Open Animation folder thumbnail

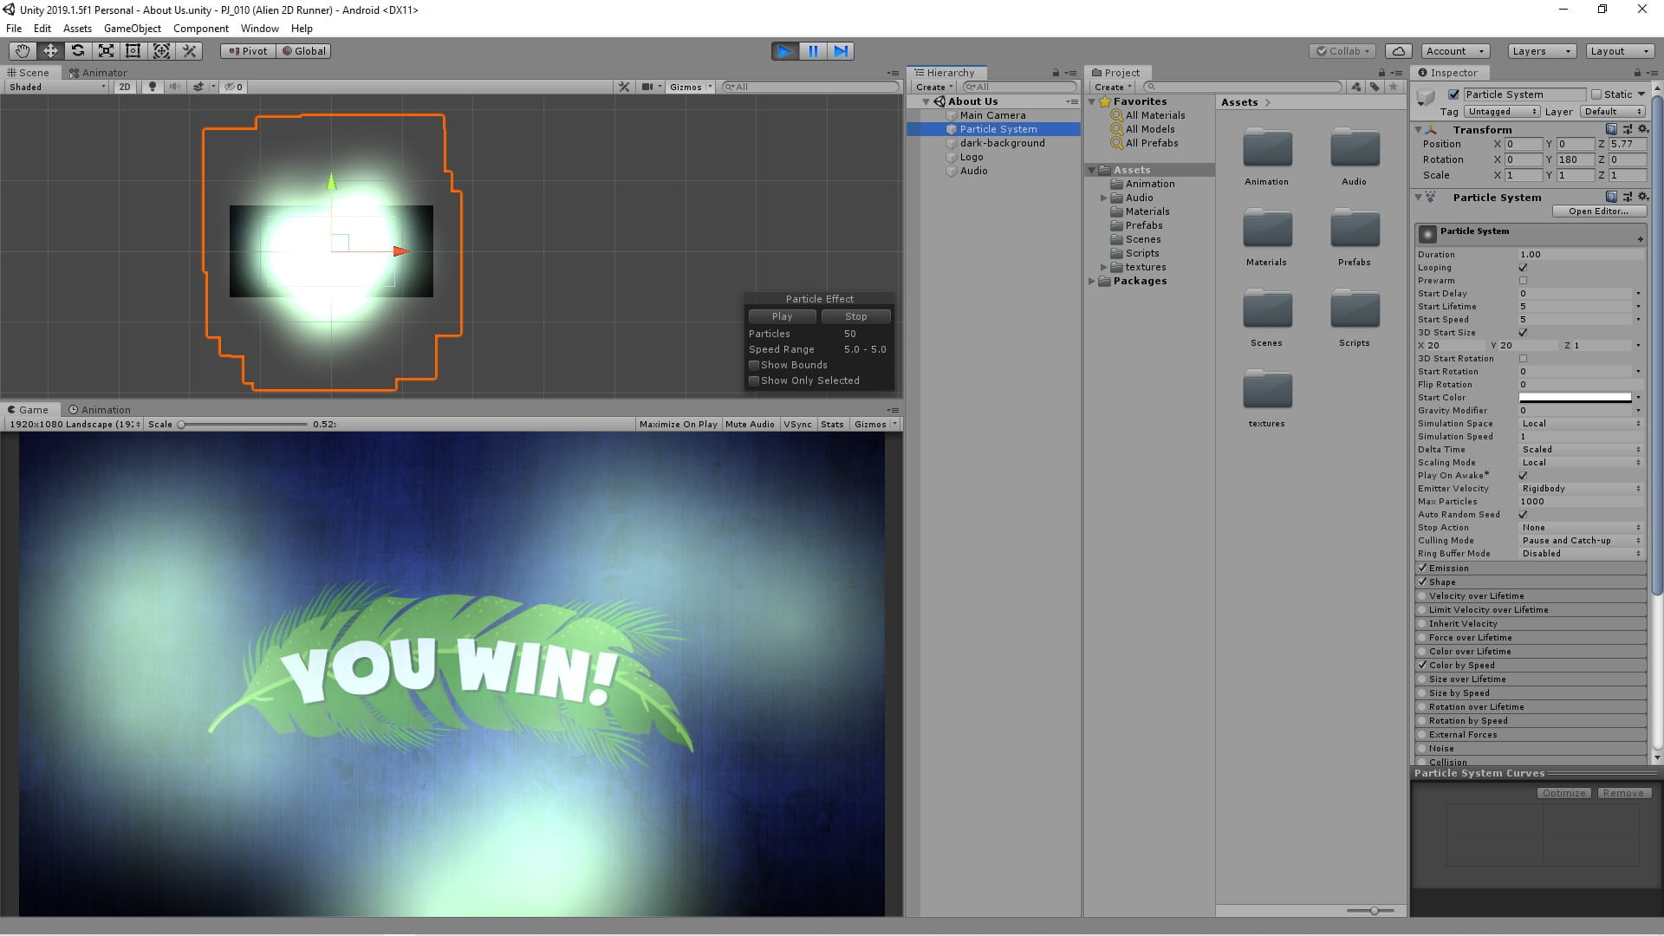(x=1267, y=148)
